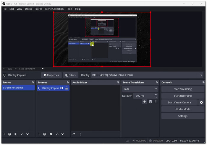Image resolution: width=207 pixels, height=145 pixels.
Task: Add a new source with the plus icon
Action: coord(39,134)
